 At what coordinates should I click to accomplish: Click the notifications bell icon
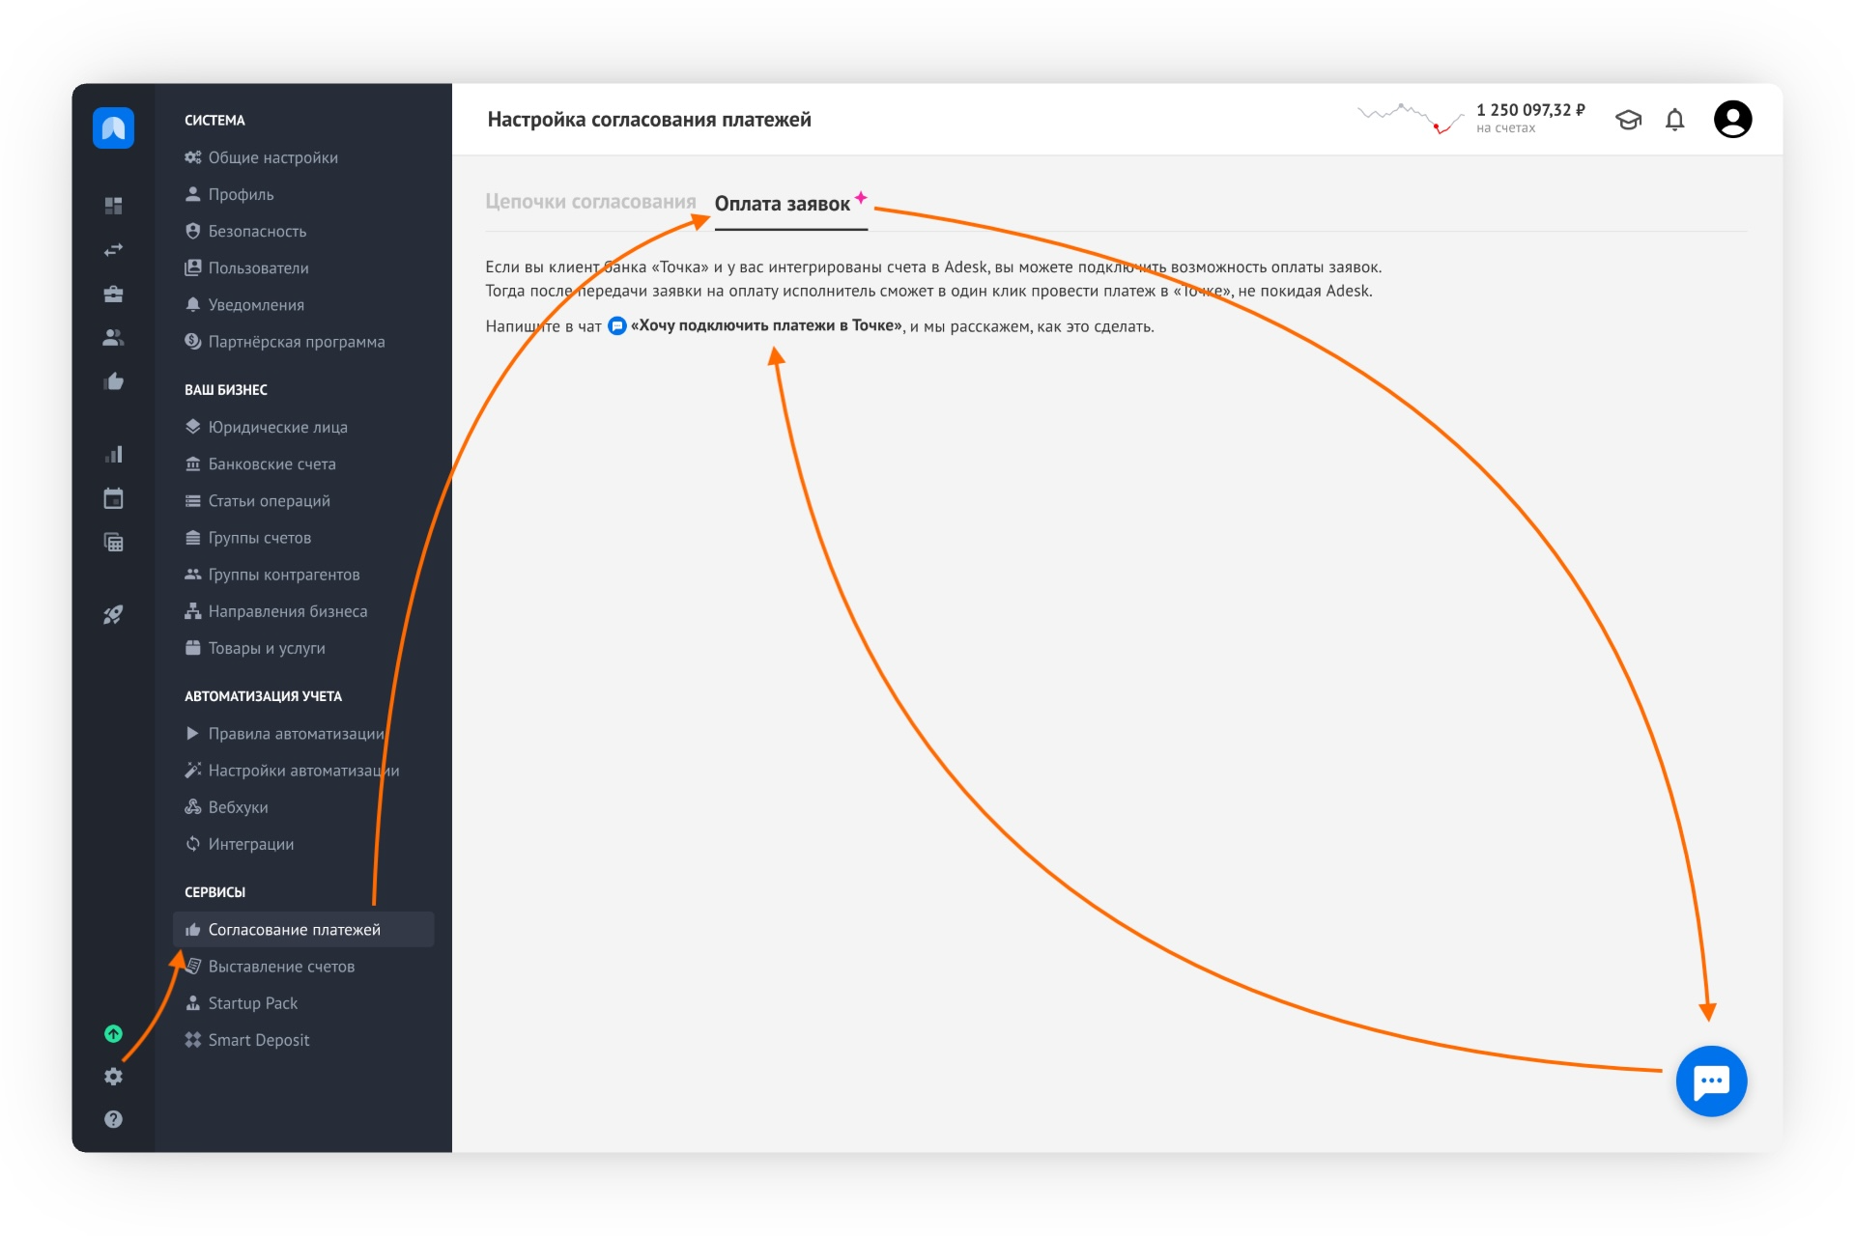tap(1674, 120)
